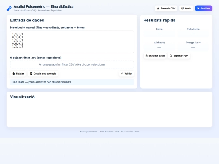
Task: Export results via Exportar PDF
Action: tap(179, 56)
